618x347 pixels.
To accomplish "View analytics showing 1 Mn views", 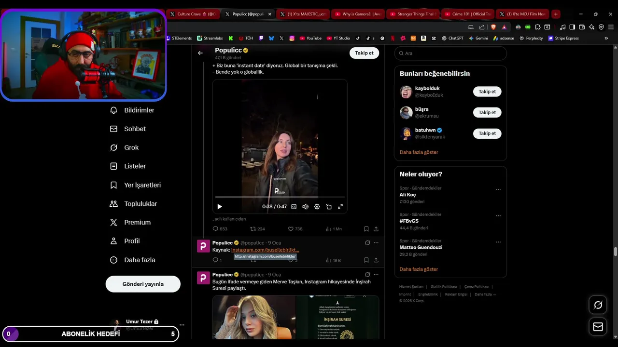I will (x=334, y=229).
